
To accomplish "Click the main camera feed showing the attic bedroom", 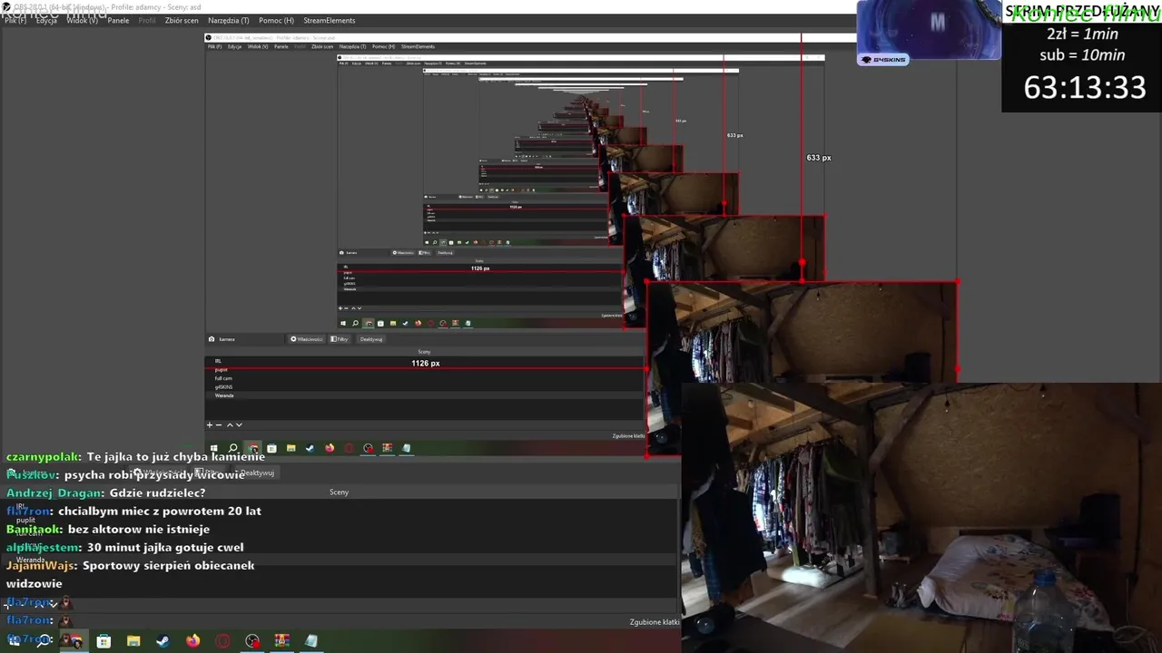I will [x=921, y=518].
